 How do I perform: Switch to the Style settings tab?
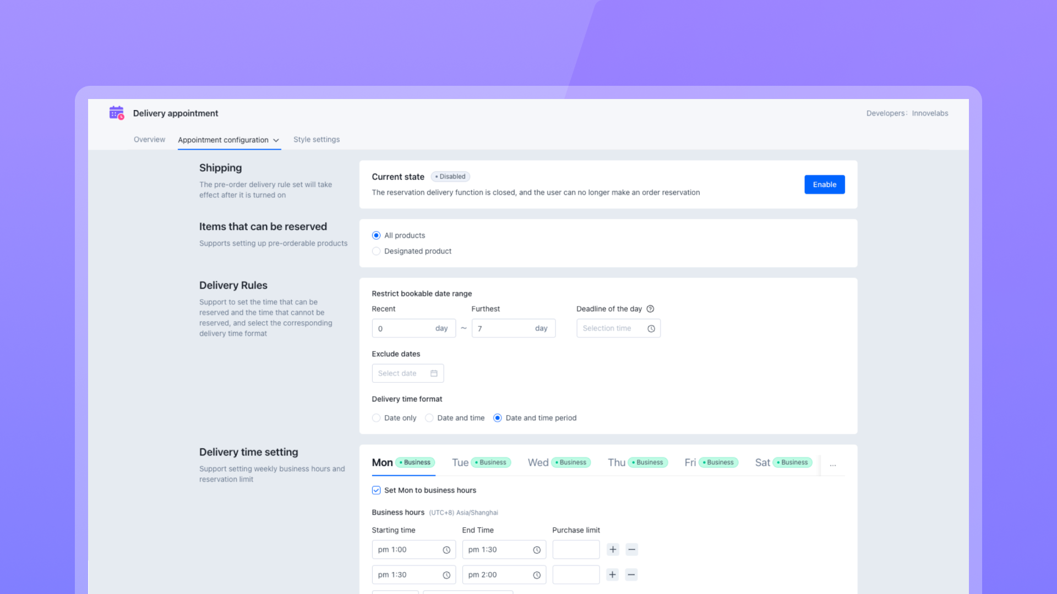[317, 140]
